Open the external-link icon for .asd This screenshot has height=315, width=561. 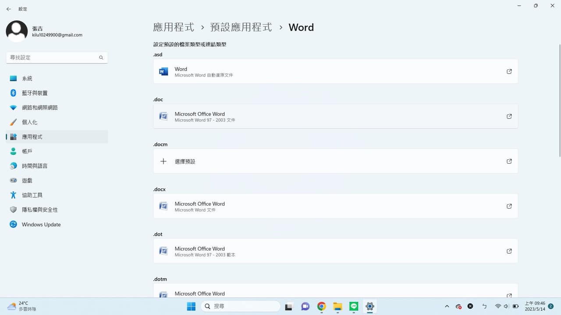[509, 71]
